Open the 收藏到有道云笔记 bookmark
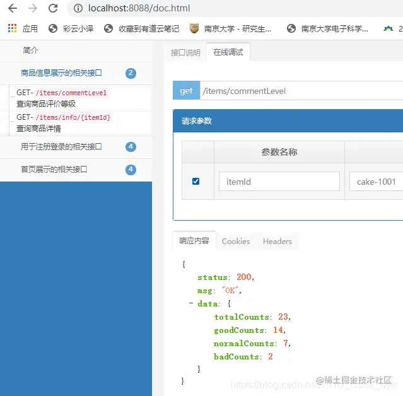Image resolution: width=403 pixels, height=396 pixels. pyautogui.click(x=142, y=28)
